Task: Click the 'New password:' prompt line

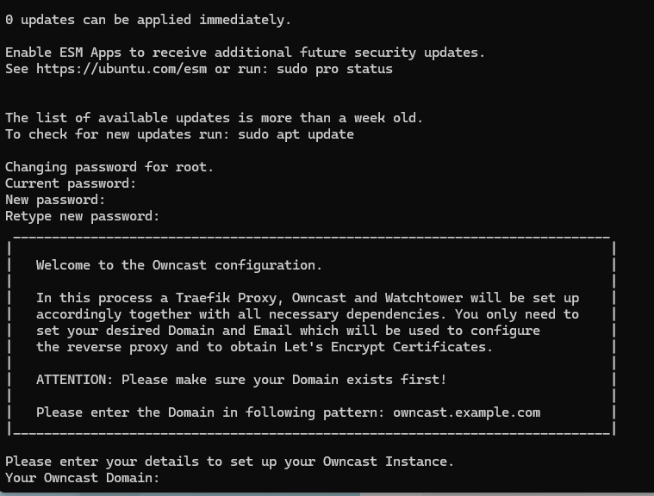Action: point(55,200)
